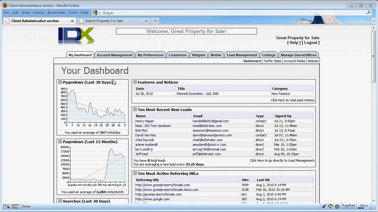This screenshot has width=378, height=212.
Task: Click the Firefox icon in title bar
Action: [x=5, y=5]
